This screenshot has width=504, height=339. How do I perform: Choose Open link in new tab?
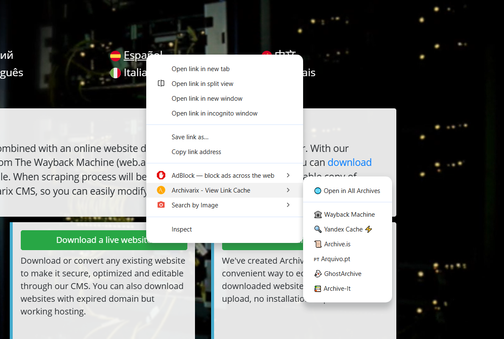200,69
